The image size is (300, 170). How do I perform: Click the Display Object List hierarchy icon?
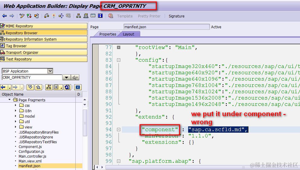click(x=78, y=16)
